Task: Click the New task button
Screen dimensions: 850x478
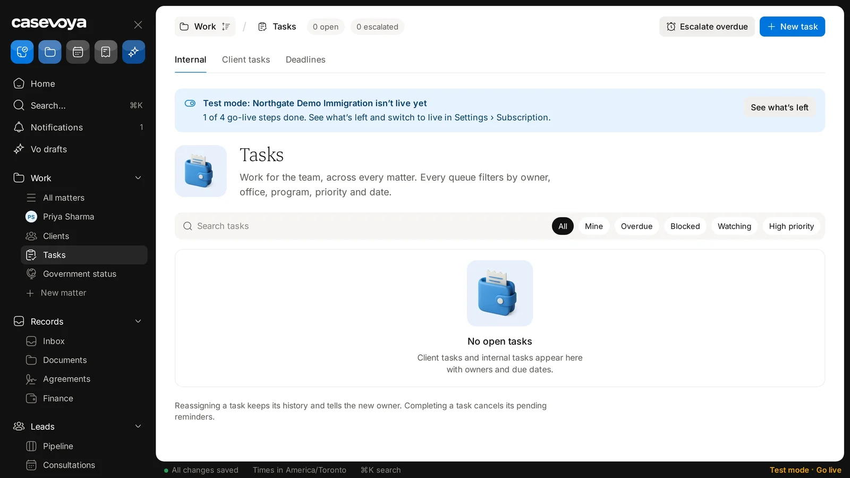Action: pos(792,27)
